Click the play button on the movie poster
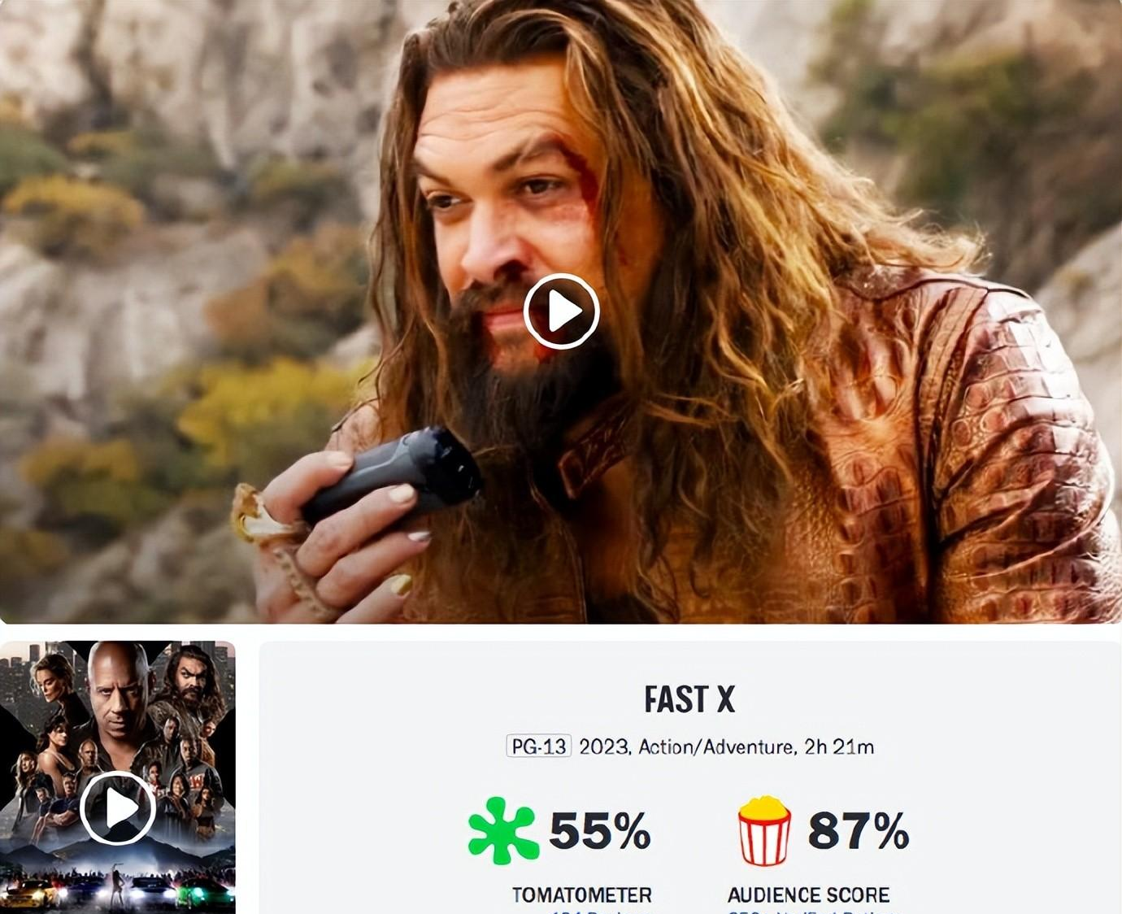This screenshot has width=1122, height=914. point(118,808)
